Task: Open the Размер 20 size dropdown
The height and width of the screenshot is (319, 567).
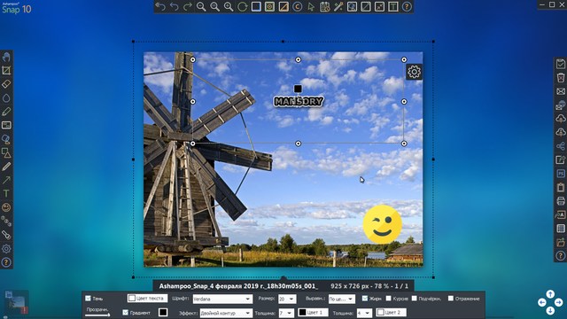Action: (x=287, y=299)
